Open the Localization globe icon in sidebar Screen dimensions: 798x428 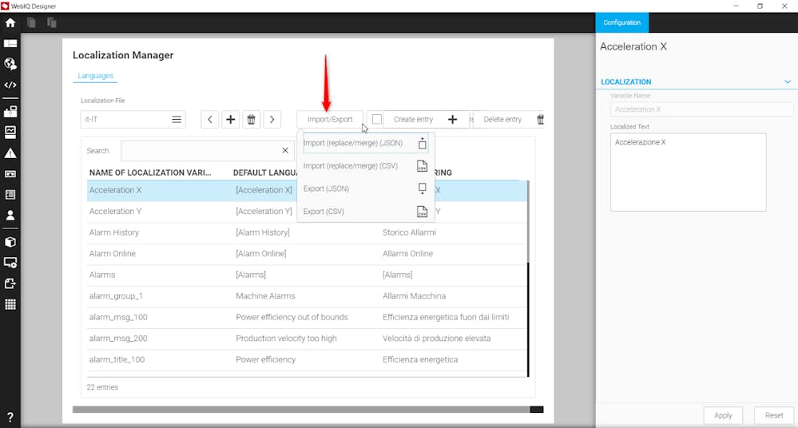[10, 64]
